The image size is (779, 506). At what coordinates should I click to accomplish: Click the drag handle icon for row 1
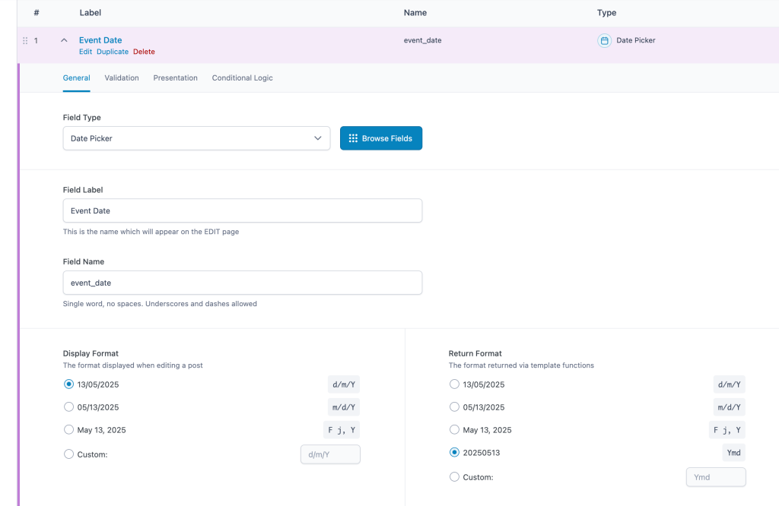pos(25,40)
